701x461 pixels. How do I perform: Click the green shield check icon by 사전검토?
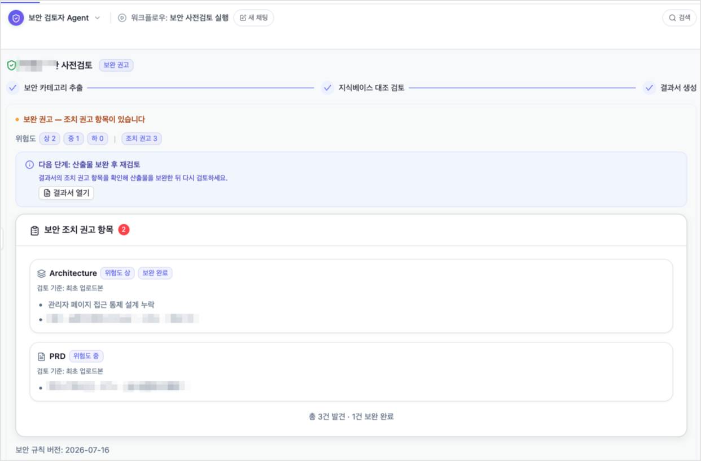pos(11,66)
